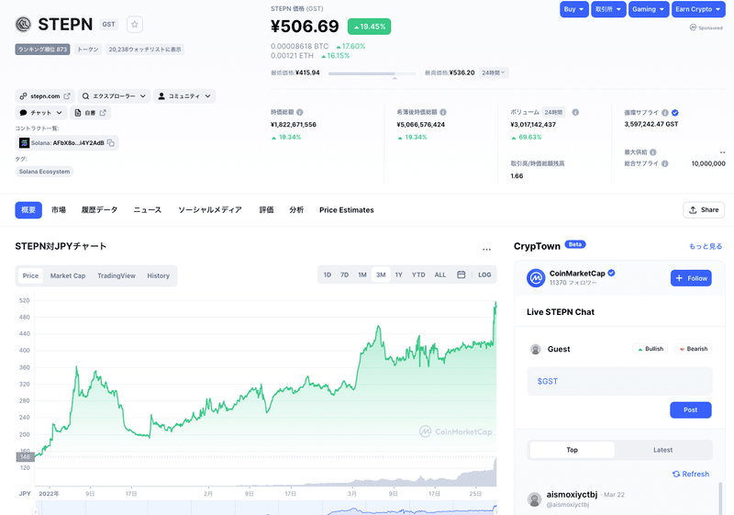This screenshot has width=734, height=515.
Task: Open chart options three-dot menu
Action: 487,249
